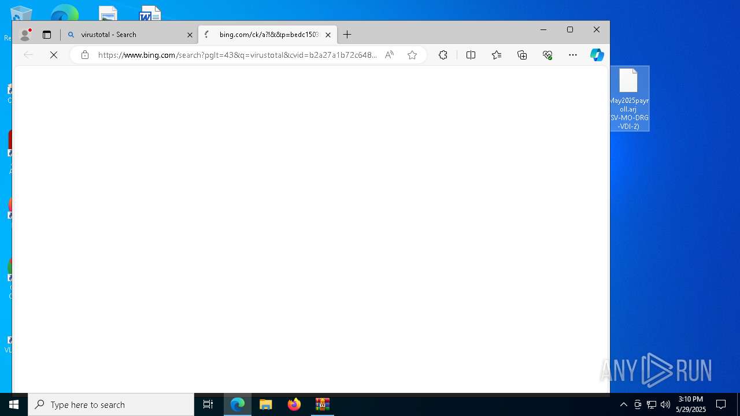This screenshot has width=740, height=416.
Task: Open the Windows Start menu
Action: pos(14,404)
